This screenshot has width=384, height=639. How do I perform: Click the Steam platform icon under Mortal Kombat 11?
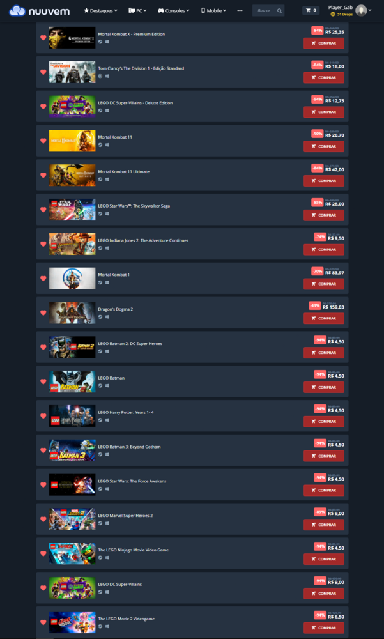coord(100,144)
